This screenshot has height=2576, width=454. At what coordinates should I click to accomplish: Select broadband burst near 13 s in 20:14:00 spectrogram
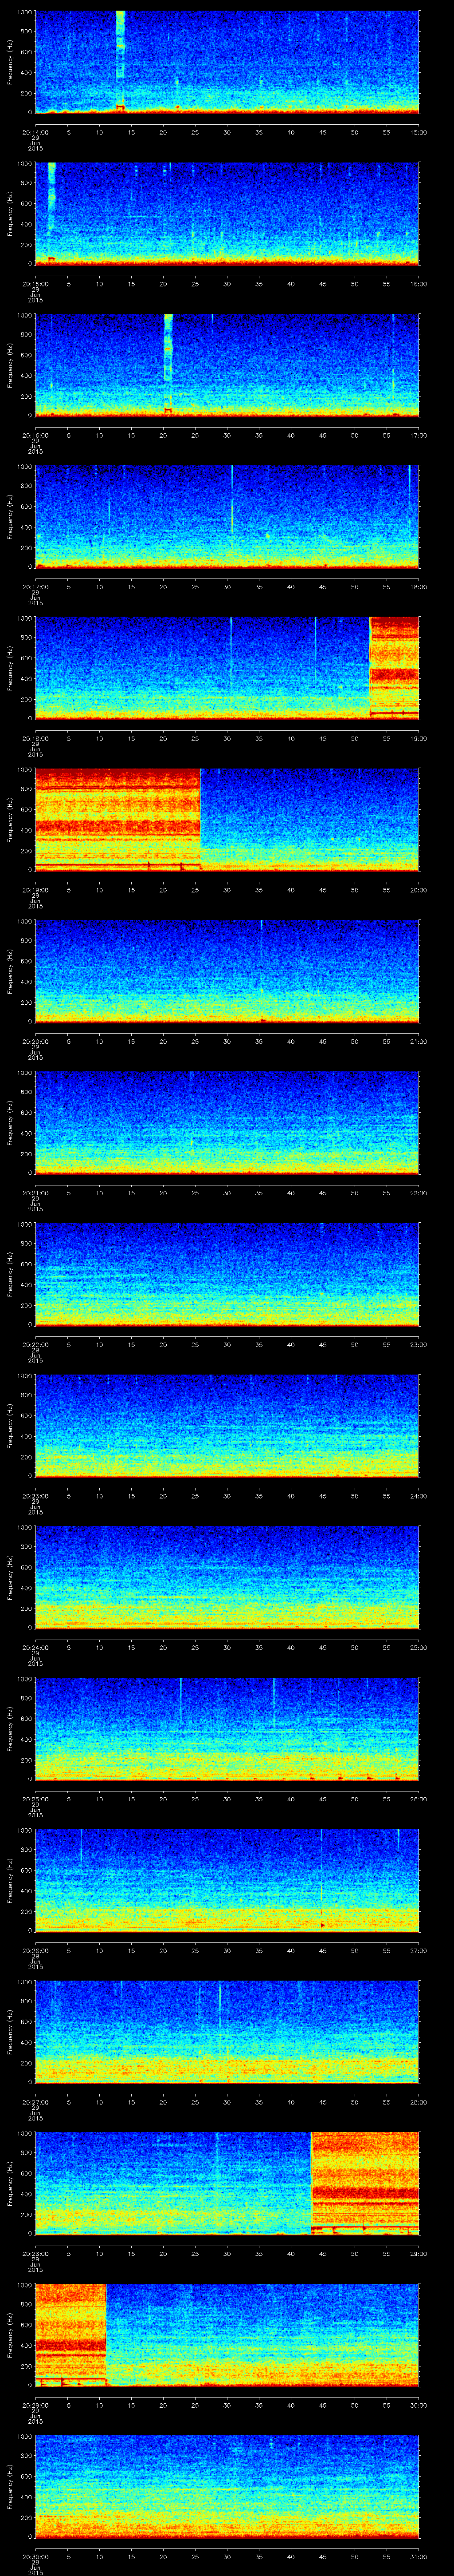coord(120,60)
